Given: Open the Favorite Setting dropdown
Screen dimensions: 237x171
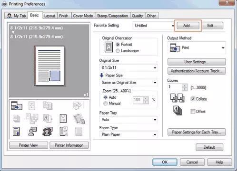Looking at the screenshot, I should (153, 26).
